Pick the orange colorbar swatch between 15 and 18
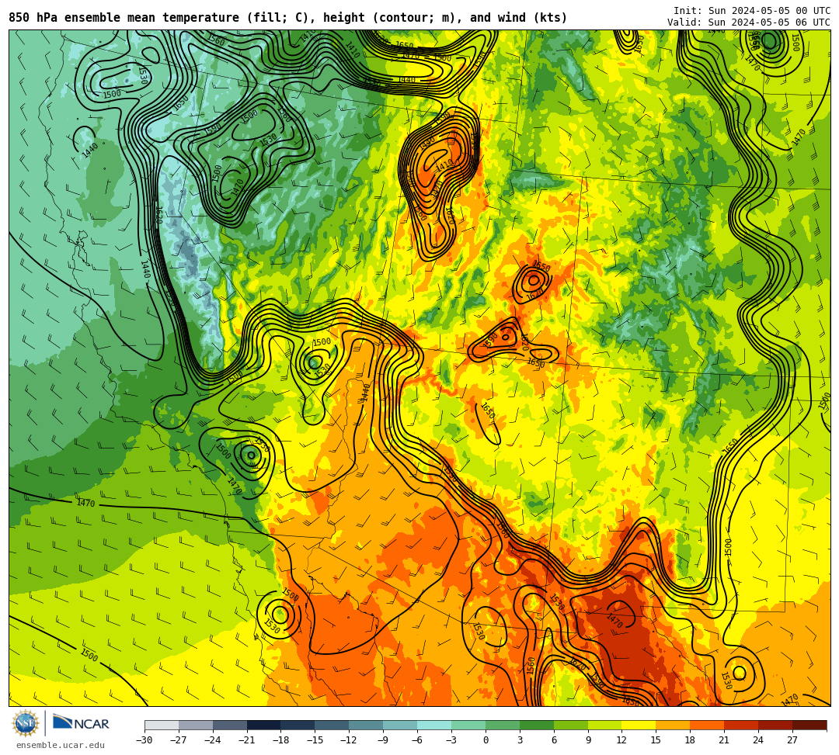 click(x=673, y=725)
